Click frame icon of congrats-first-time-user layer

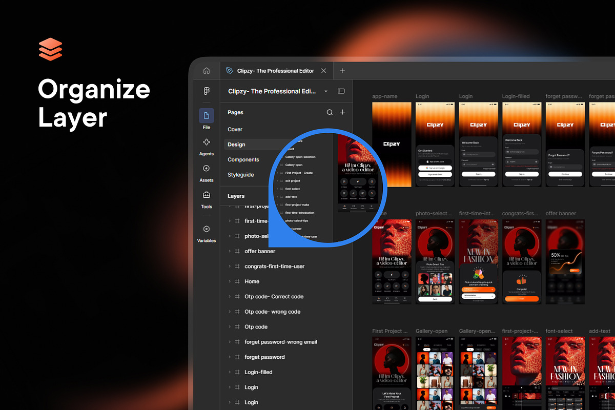[237, 266]
